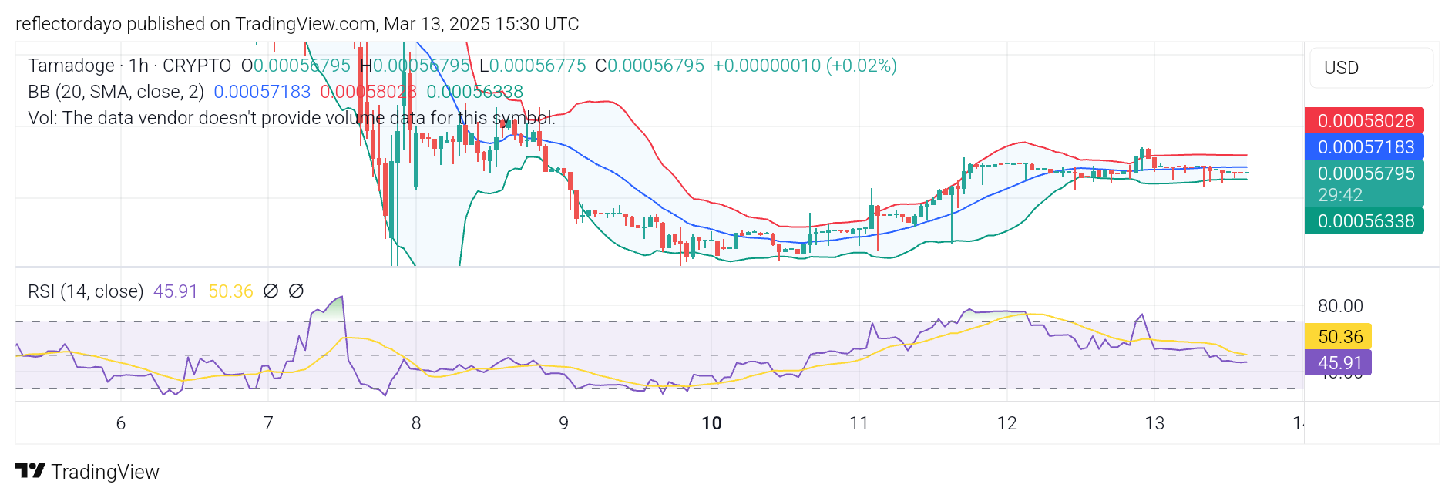Open the USD currency selector
The height and width of the screenshot is (498, 1455).
click(1371, 68)
